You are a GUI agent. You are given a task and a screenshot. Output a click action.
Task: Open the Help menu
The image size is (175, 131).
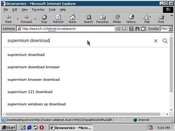[x=63, y=10]
